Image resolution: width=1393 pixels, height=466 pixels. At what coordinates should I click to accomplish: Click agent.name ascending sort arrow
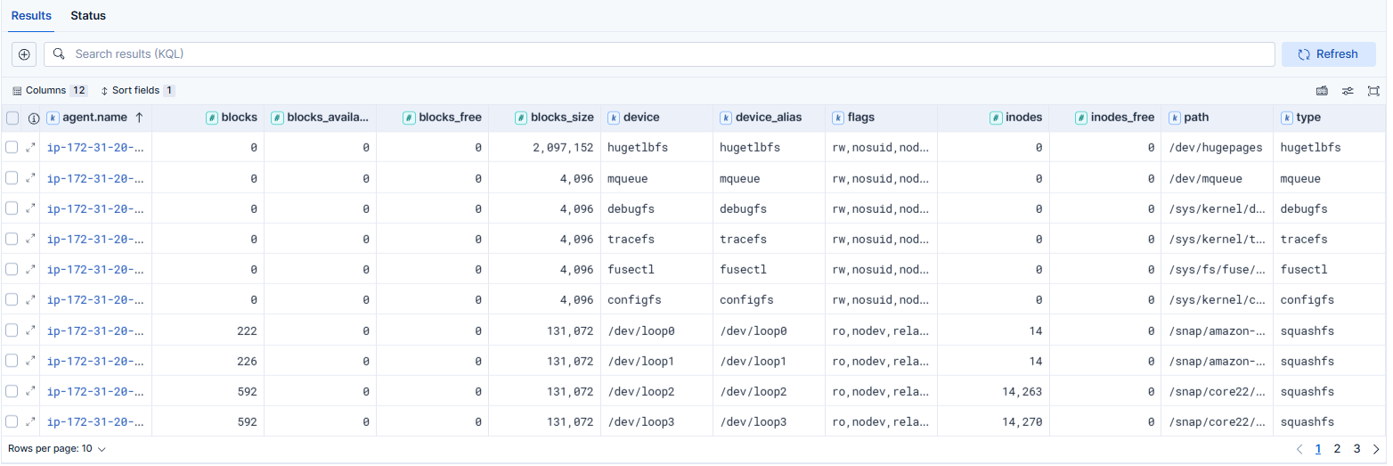point(139,118)
